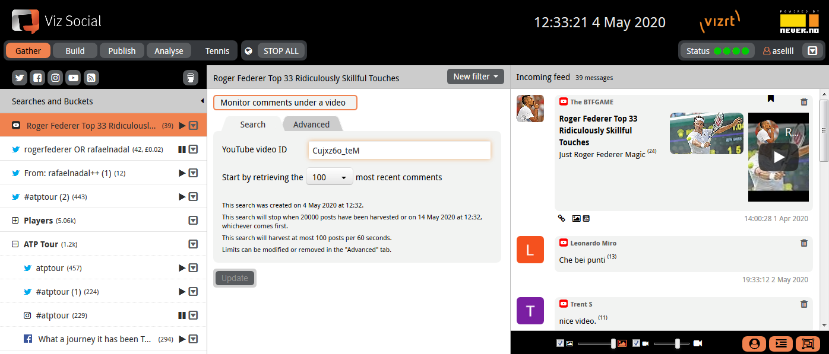
Task: Switch to the Analyse tab
Action: point(169,51)
